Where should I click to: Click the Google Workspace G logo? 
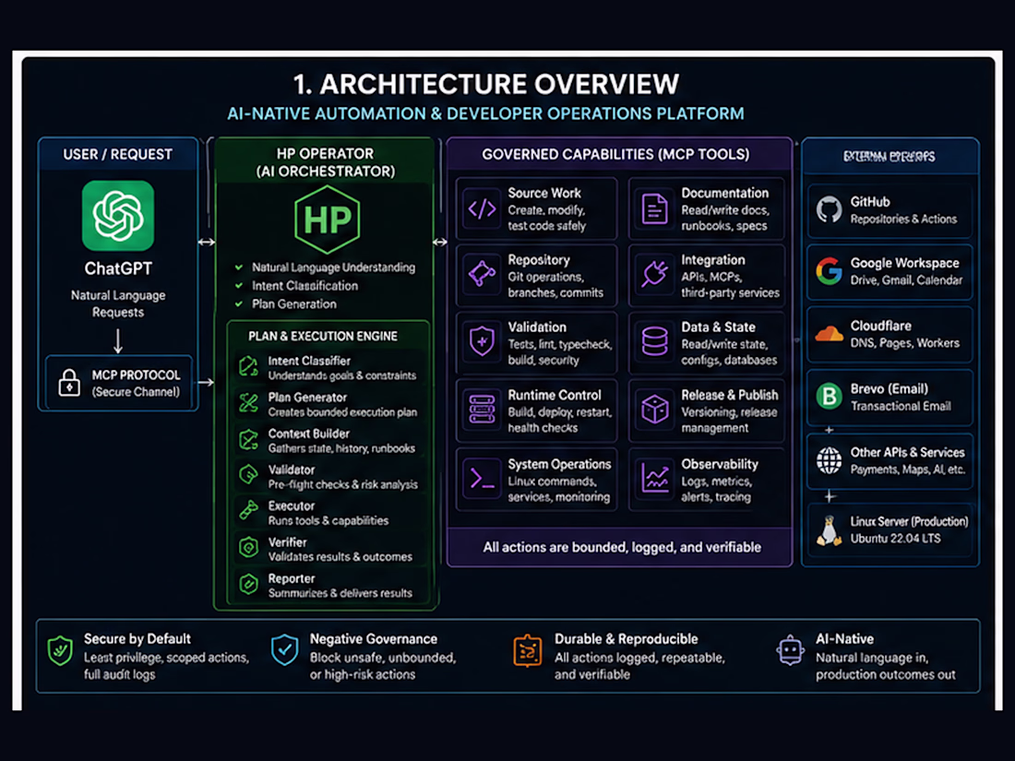tap(830, 271)
